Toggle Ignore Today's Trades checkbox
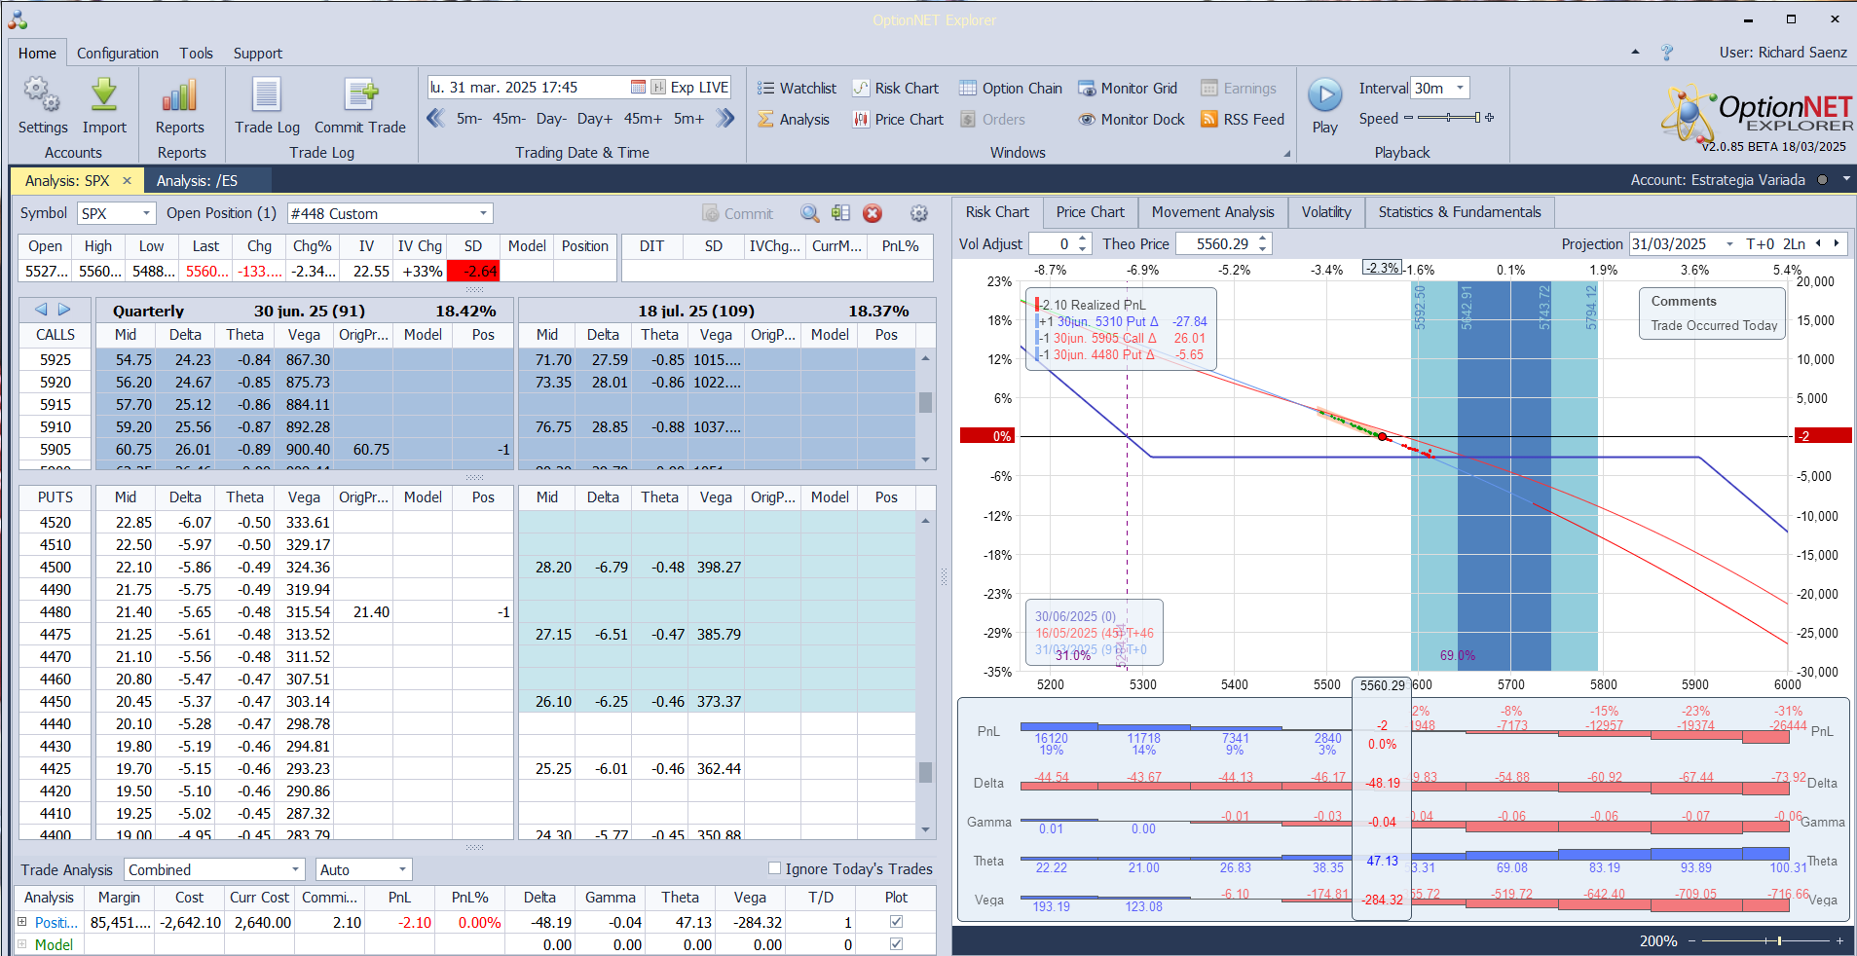The image size is (1857, 956). point(774,868)
